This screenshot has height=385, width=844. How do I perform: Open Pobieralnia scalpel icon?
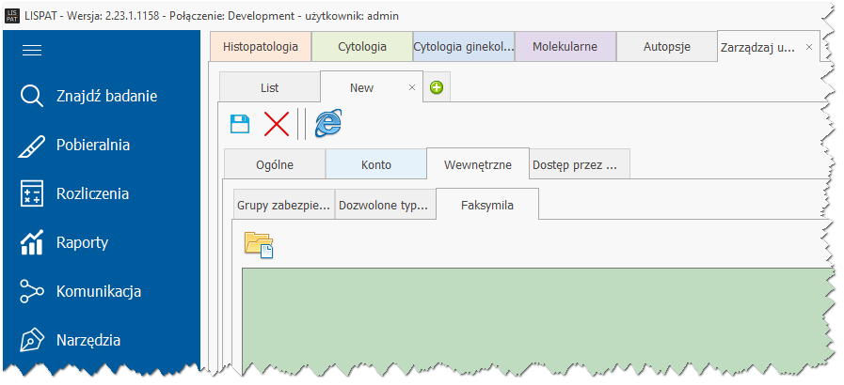click(x=32, y=145)
